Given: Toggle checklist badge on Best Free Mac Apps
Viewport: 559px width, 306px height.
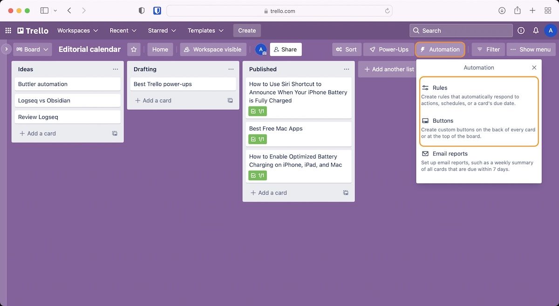Looking at the screenshot, I should click(x=258, y=139).
